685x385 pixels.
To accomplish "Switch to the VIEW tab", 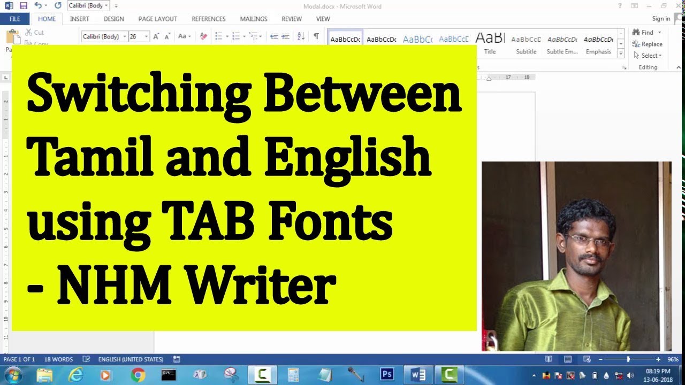I will tap(323, 19).
